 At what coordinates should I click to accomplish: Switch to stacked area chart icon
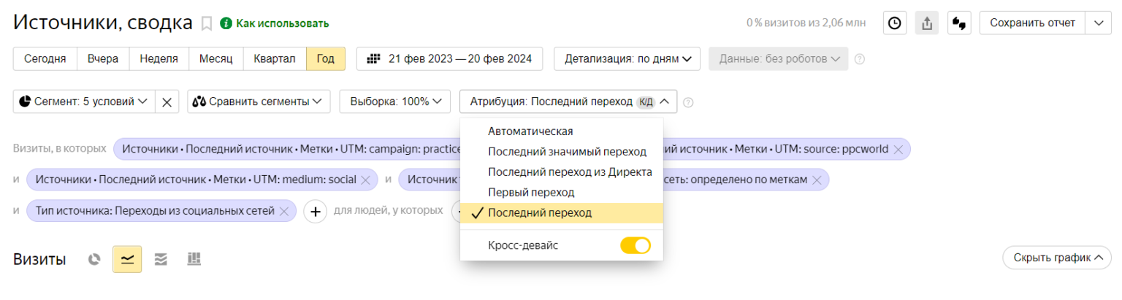click(161, 258)
